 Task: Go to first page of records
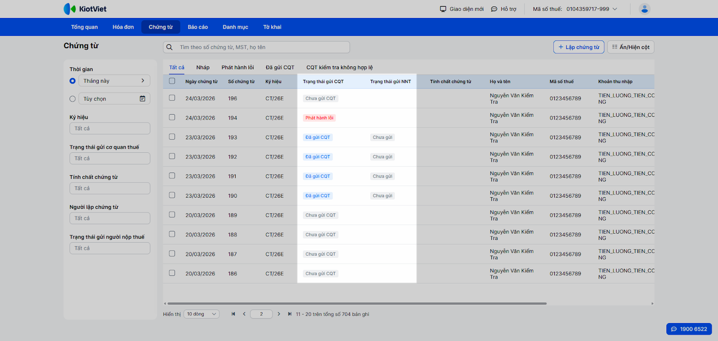[233, 314]
